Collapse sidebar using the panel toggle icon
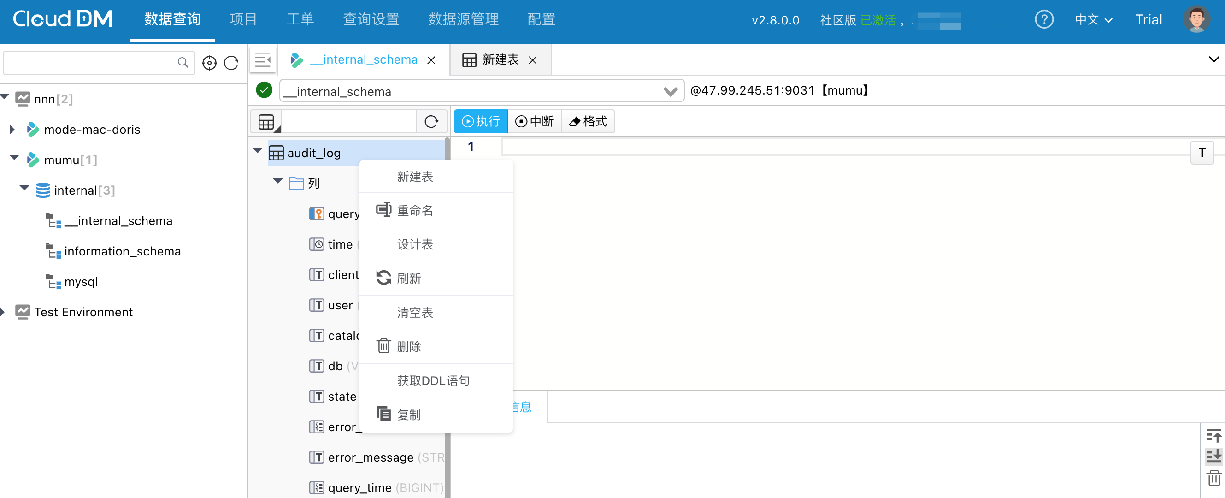 pos(263,60)
